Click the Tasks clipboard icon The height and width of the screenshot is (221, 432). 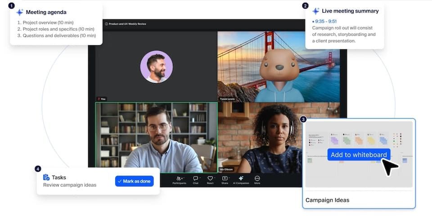tap(46, 177)
